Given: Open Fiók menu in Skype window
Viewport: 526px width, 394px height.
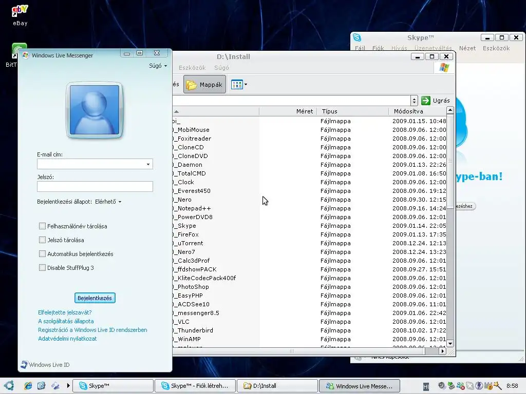Looking at the screenshot, I should point(378,48).
